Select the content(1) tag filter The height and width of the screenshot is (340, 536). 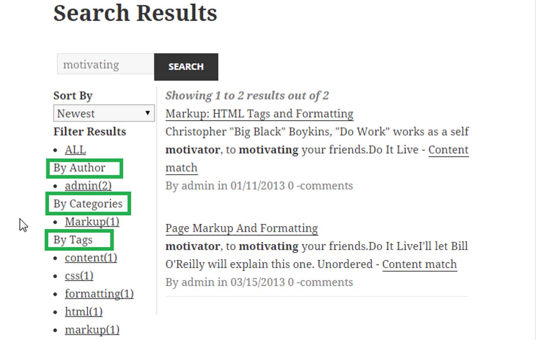pyautogui.click(x=90, y=257)
